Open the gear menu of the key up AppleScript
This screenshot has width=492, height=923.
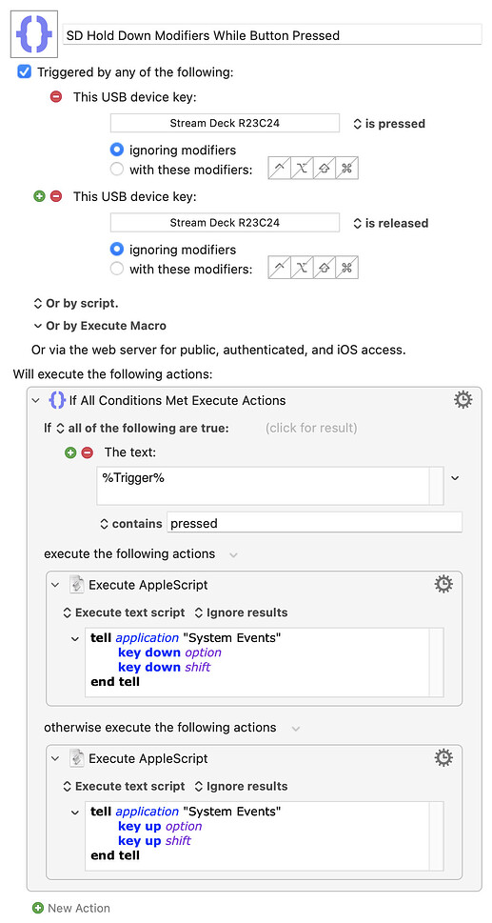443,757
